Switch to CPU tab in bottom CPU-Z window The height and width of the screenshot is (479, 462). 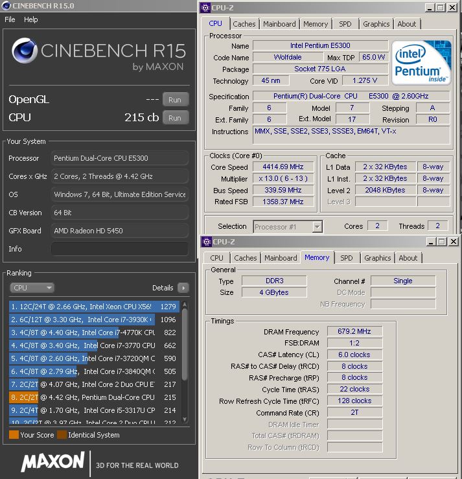216,258
